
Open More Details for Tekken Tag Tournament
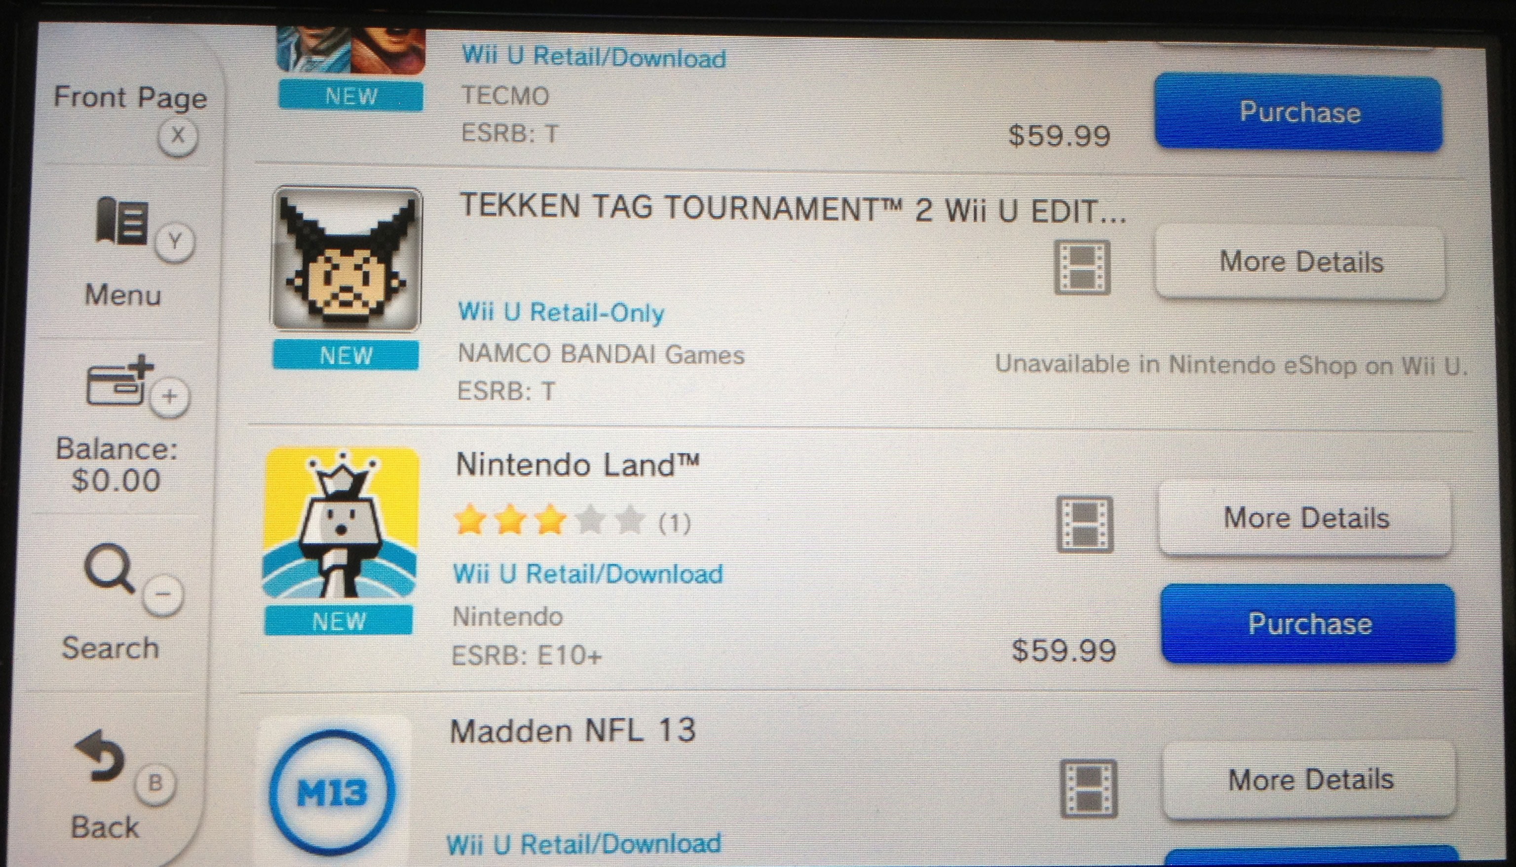click(1300, 262)
